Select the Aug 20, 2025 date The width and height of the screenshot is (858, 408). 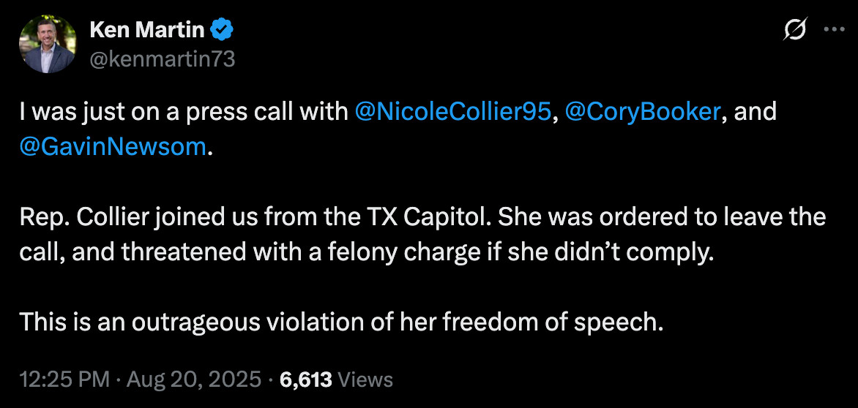[x=194, y=379]
